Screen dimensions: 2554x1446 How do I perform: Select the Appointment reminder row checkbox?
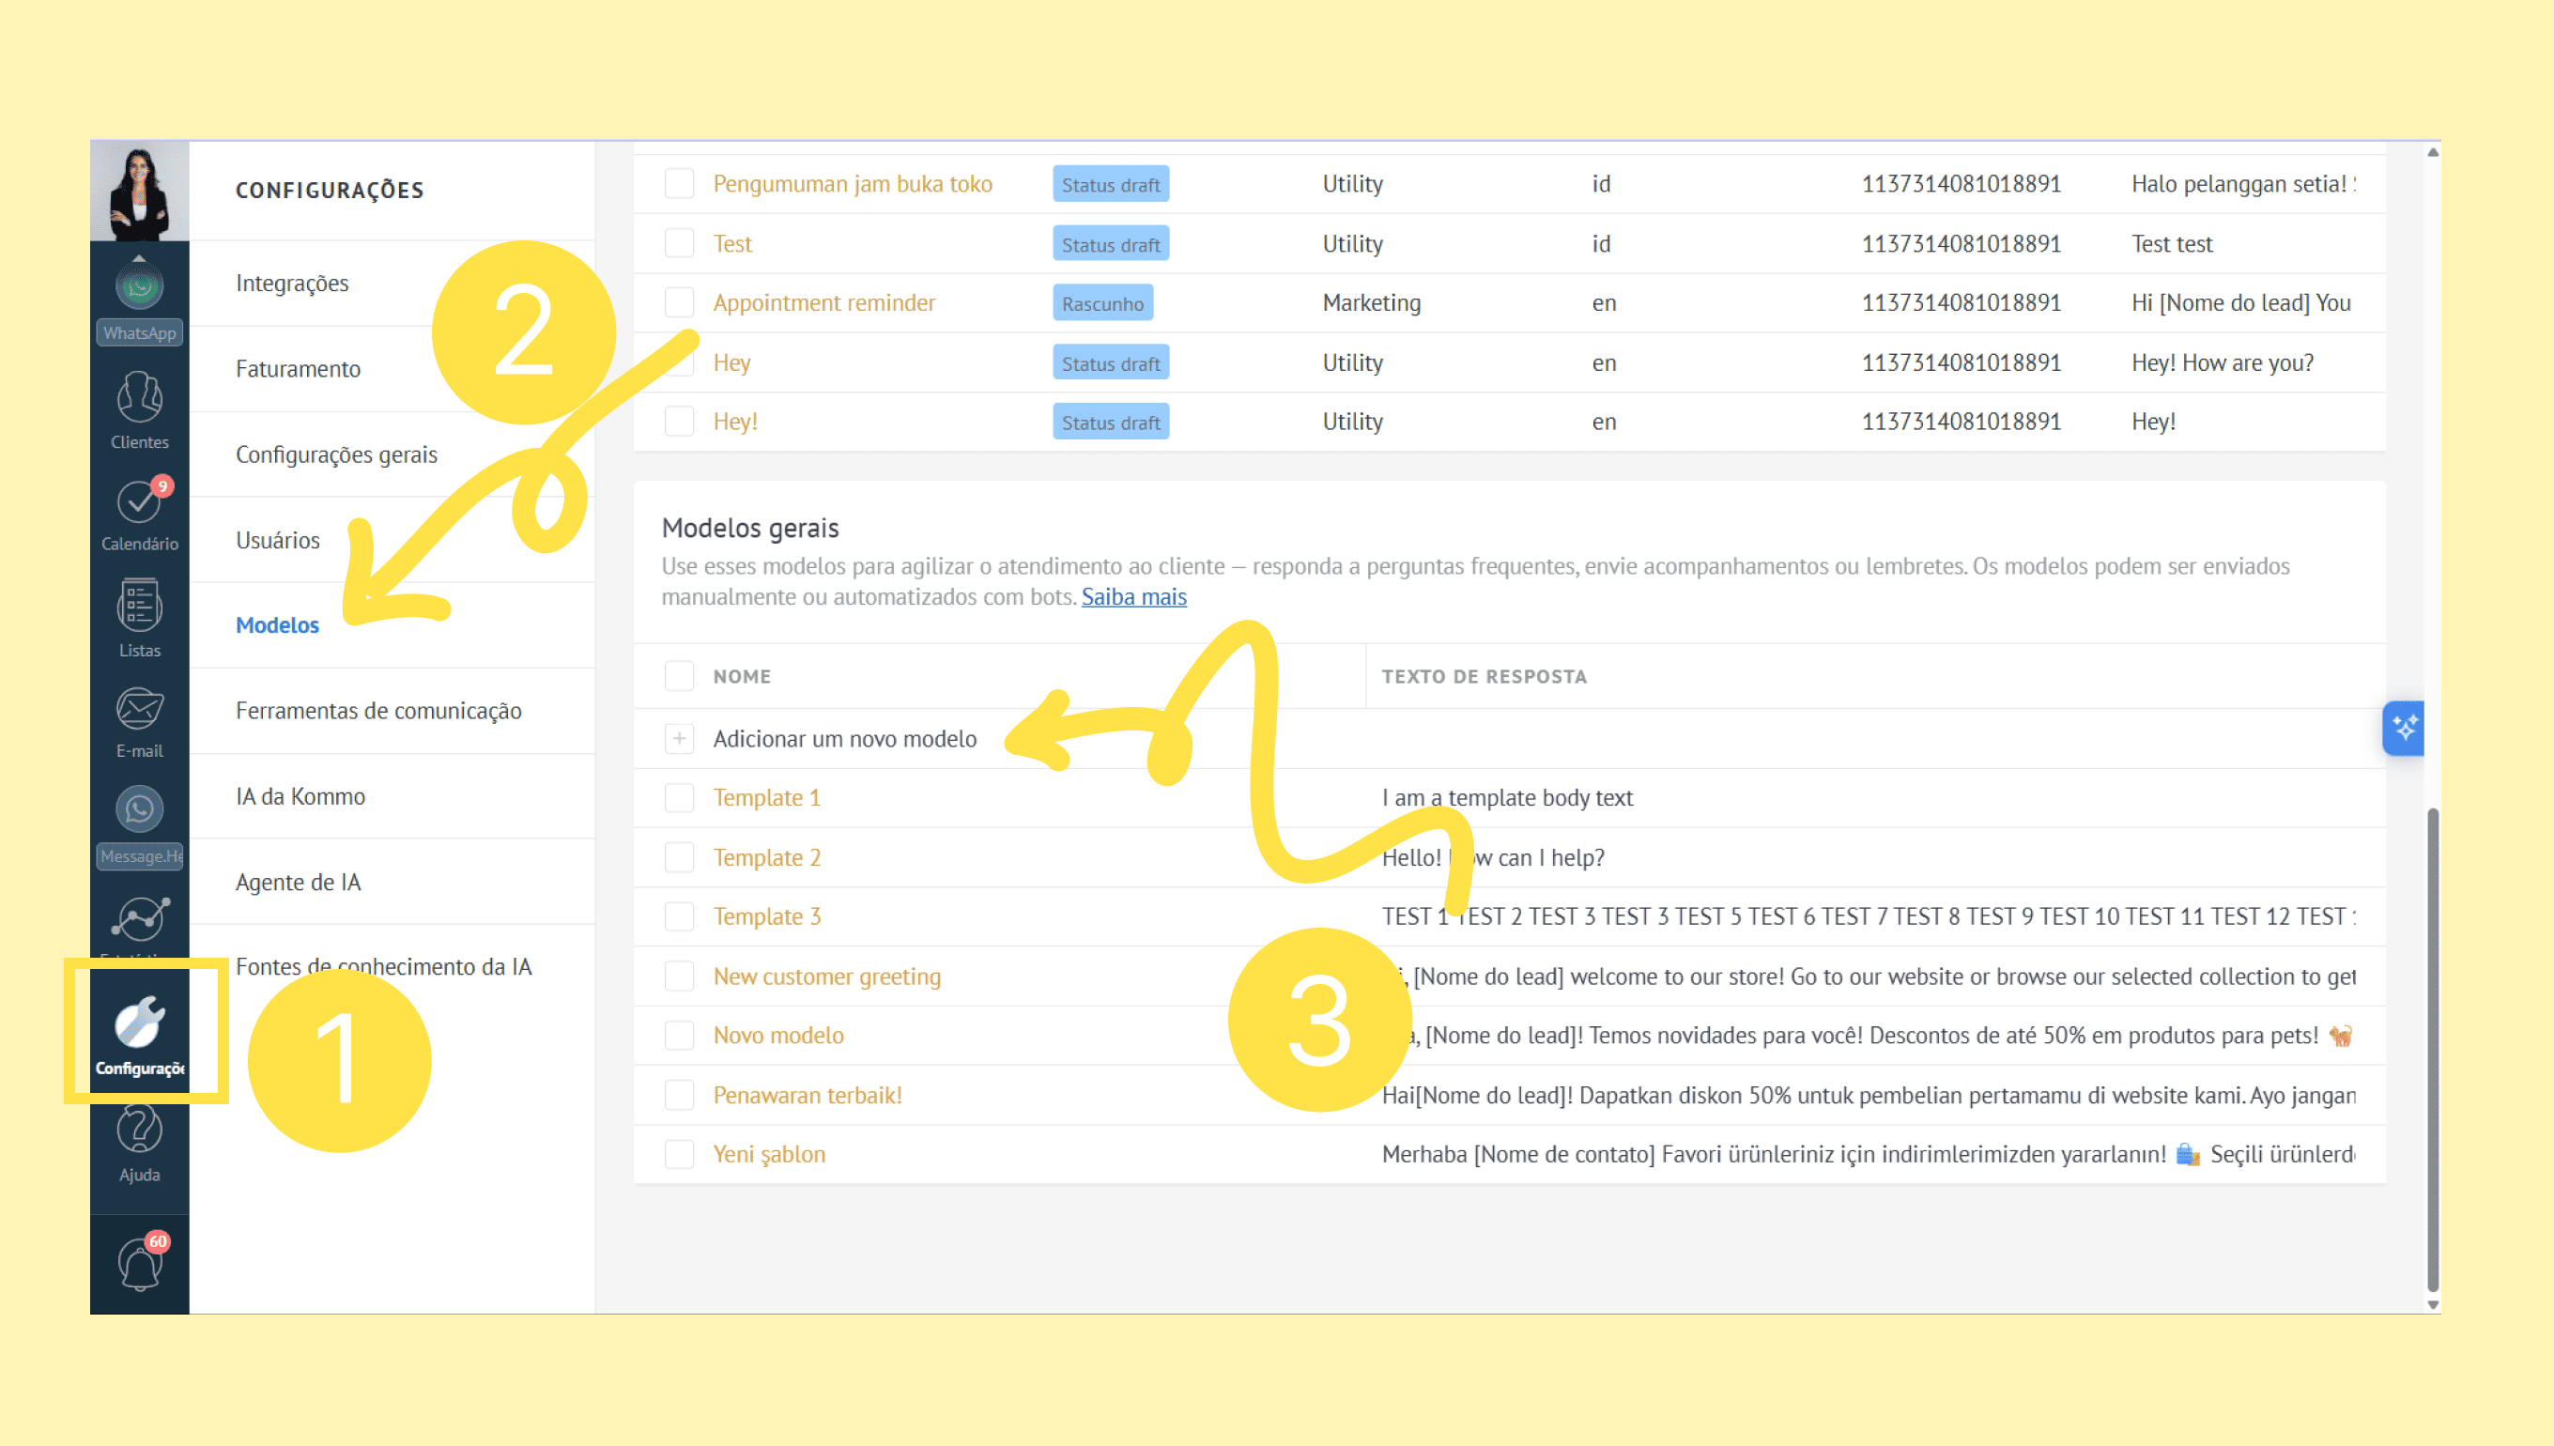pos(679,303)
